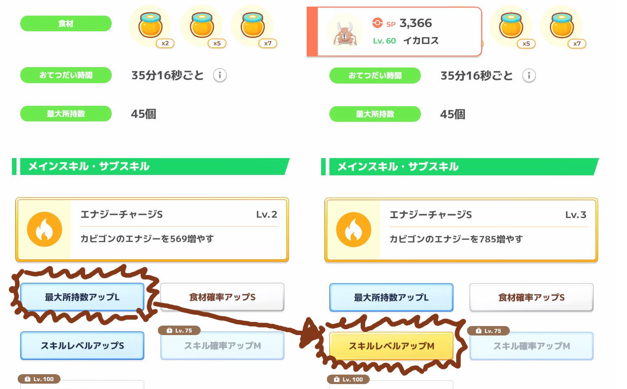This screenshot has height=389, width=627.
Task: Click the left 食材 green label
Action: (x=66, y=23)
